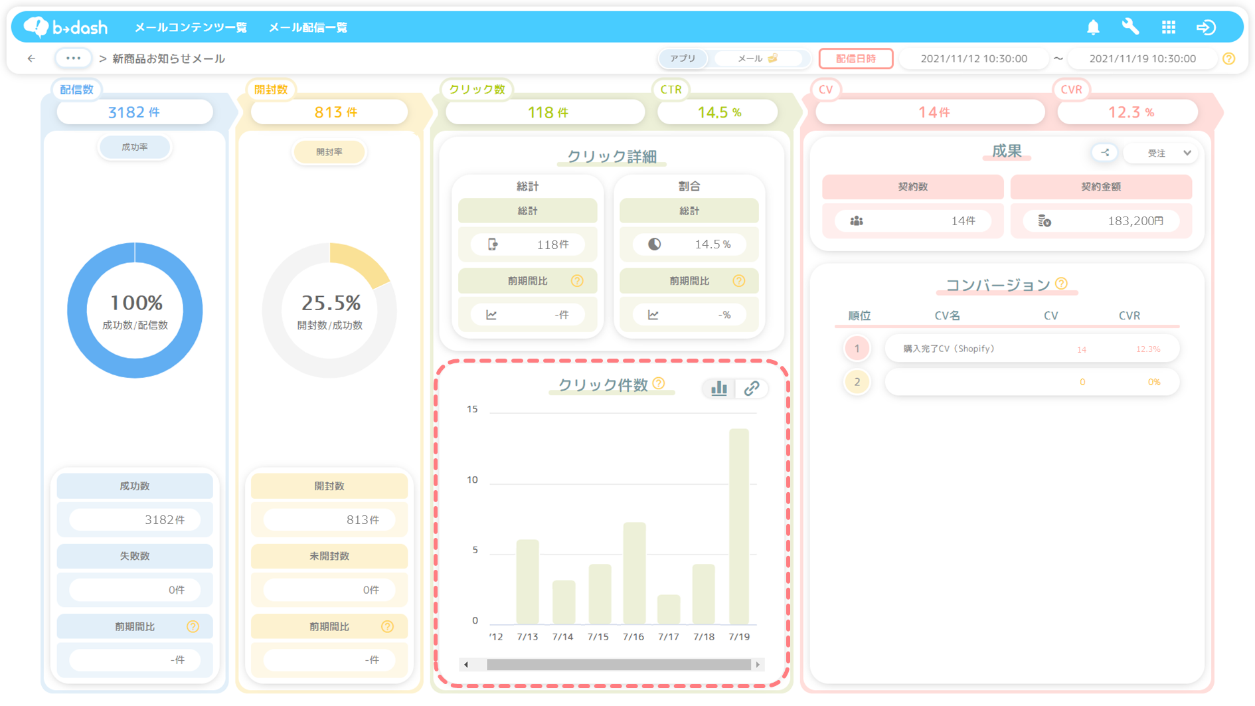Toggle the 配信日時 filter button
Image resolution: width=1255 pixels, height=706 pixels.
pos(855,58)
